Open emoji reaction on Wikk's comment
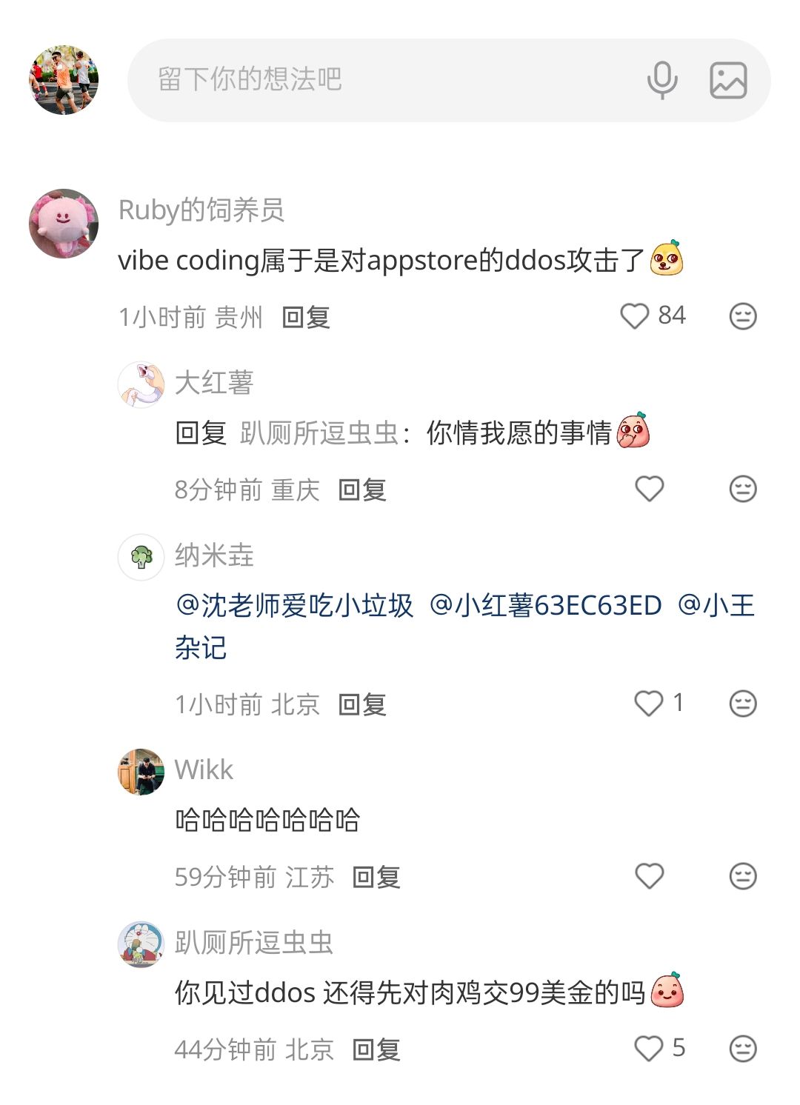Viewport: 800px width, 1105px height. (743, 876)
